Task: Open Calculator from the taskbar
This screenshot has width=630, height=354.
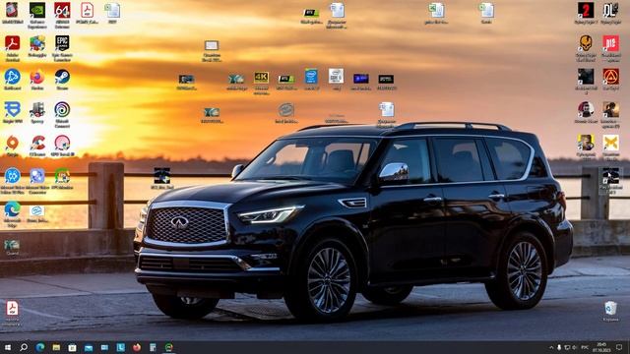Action: tap(153, 347)
